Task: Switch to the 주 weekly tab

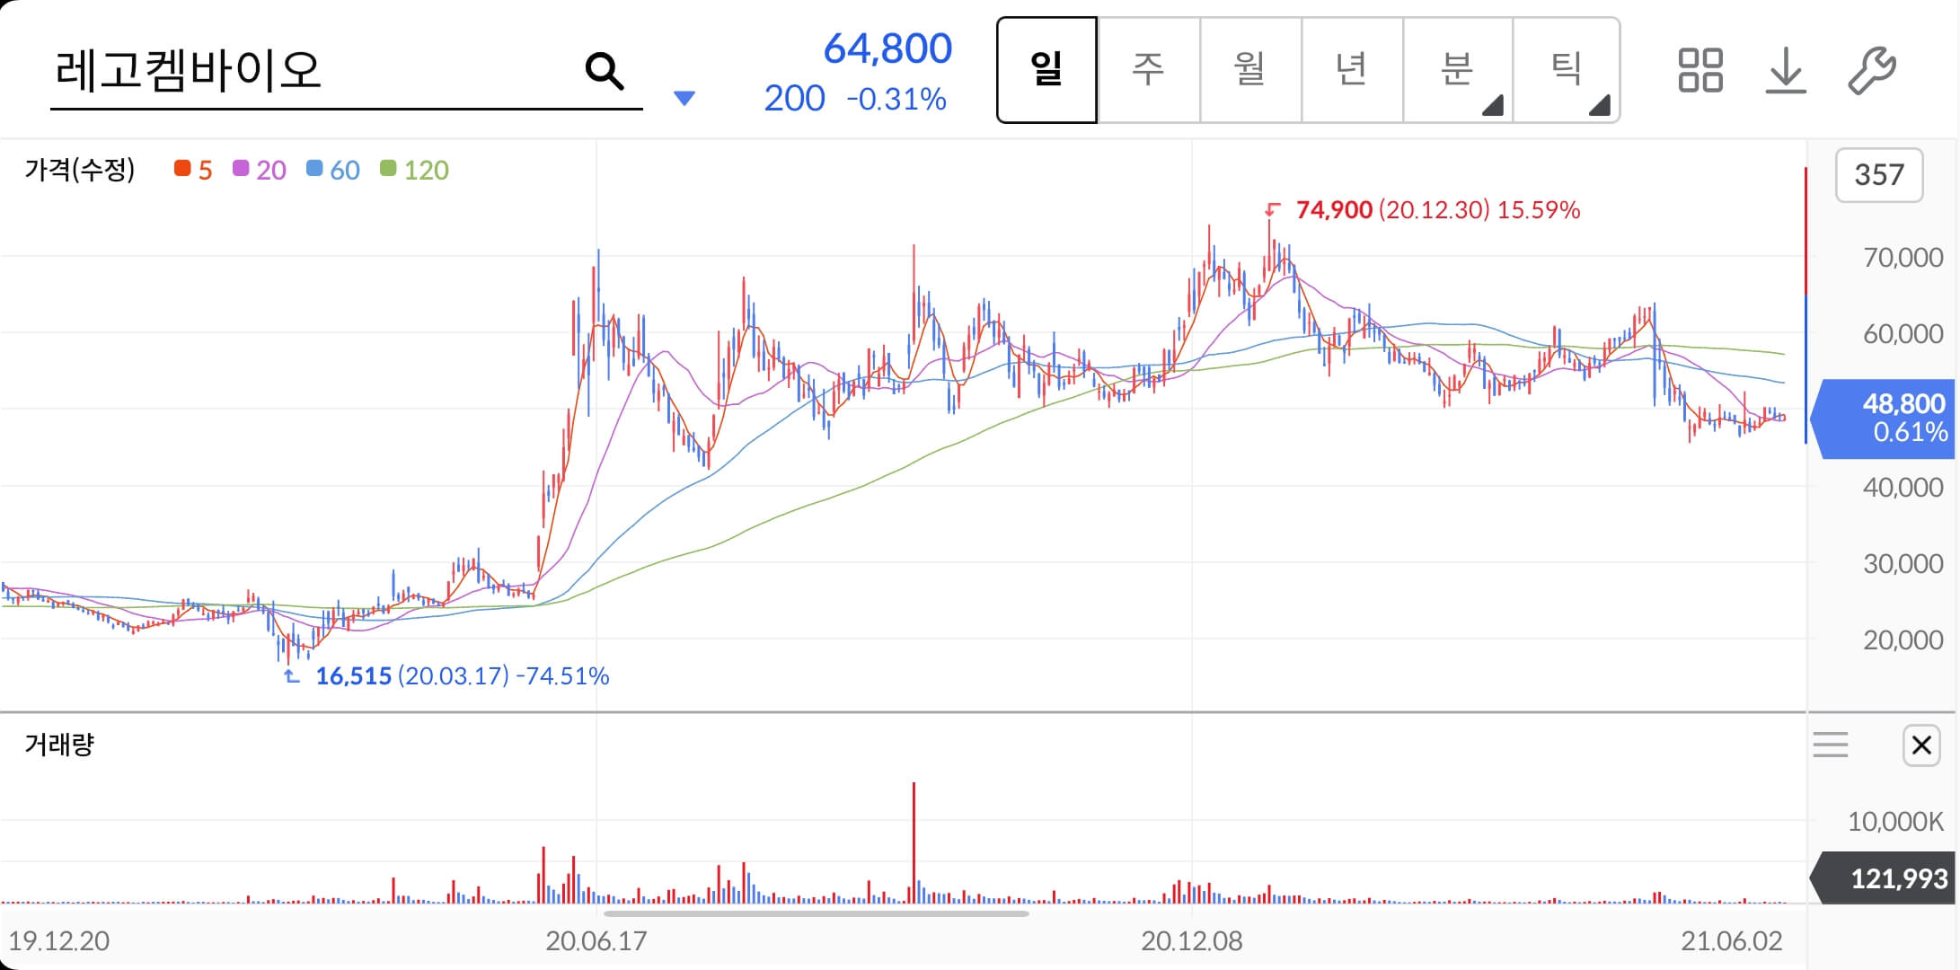Action: [1148, 70]
